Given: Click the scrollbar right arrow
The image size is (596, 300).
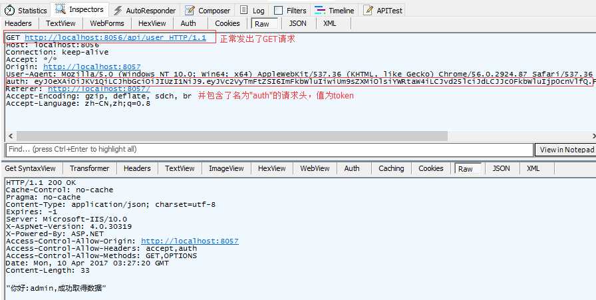Looking at the screenshot, I should tap(594, 136).
